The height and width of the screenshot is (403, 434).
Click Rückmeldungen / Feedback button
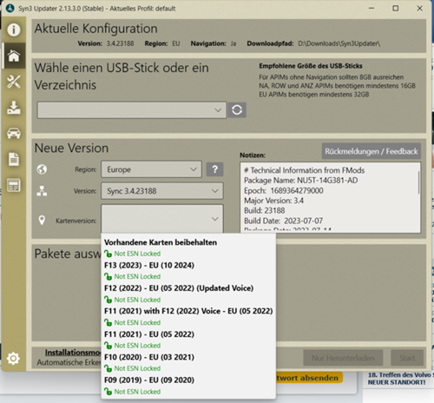click(372, 151)
